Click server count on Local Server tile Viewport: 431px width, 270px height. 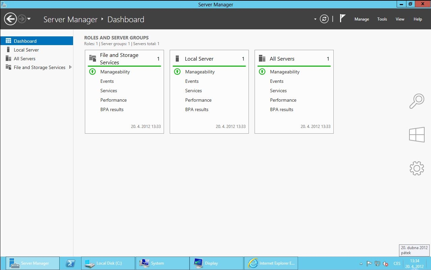click(243, 59)
